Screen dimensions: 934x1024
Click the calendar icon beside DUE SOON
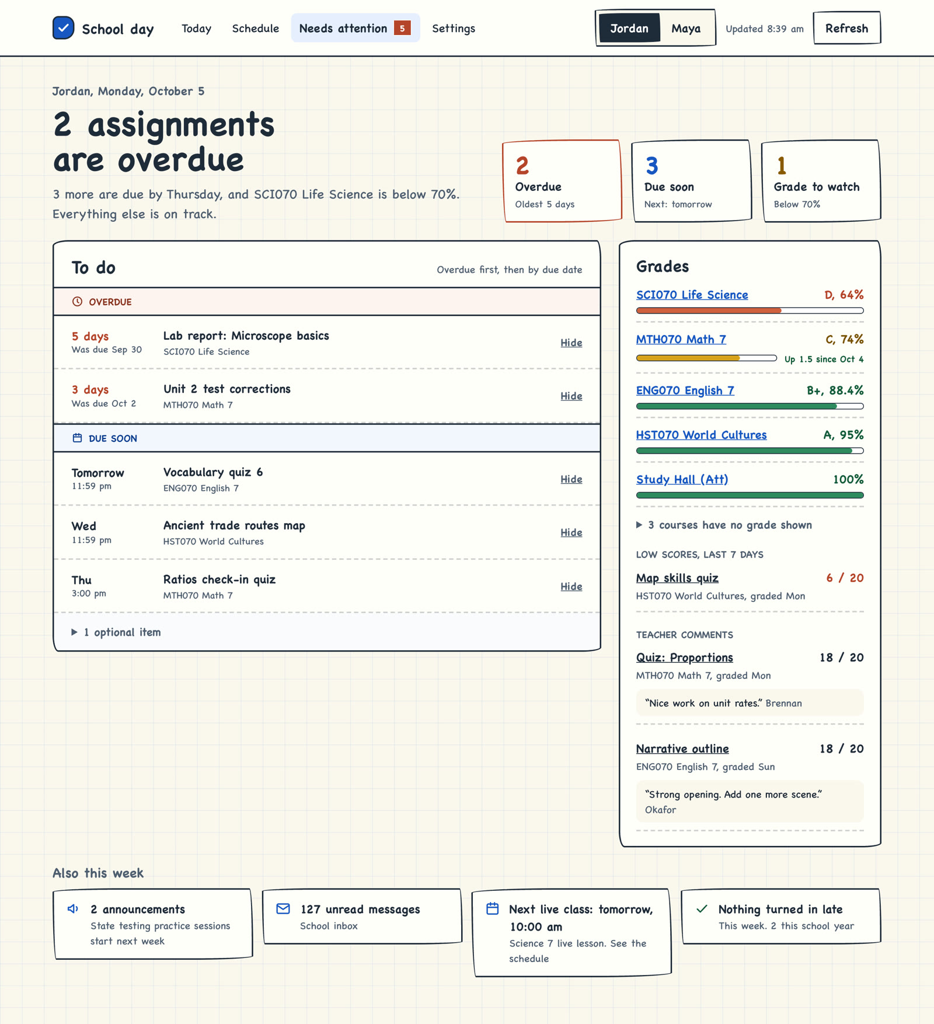coord(77,438)
